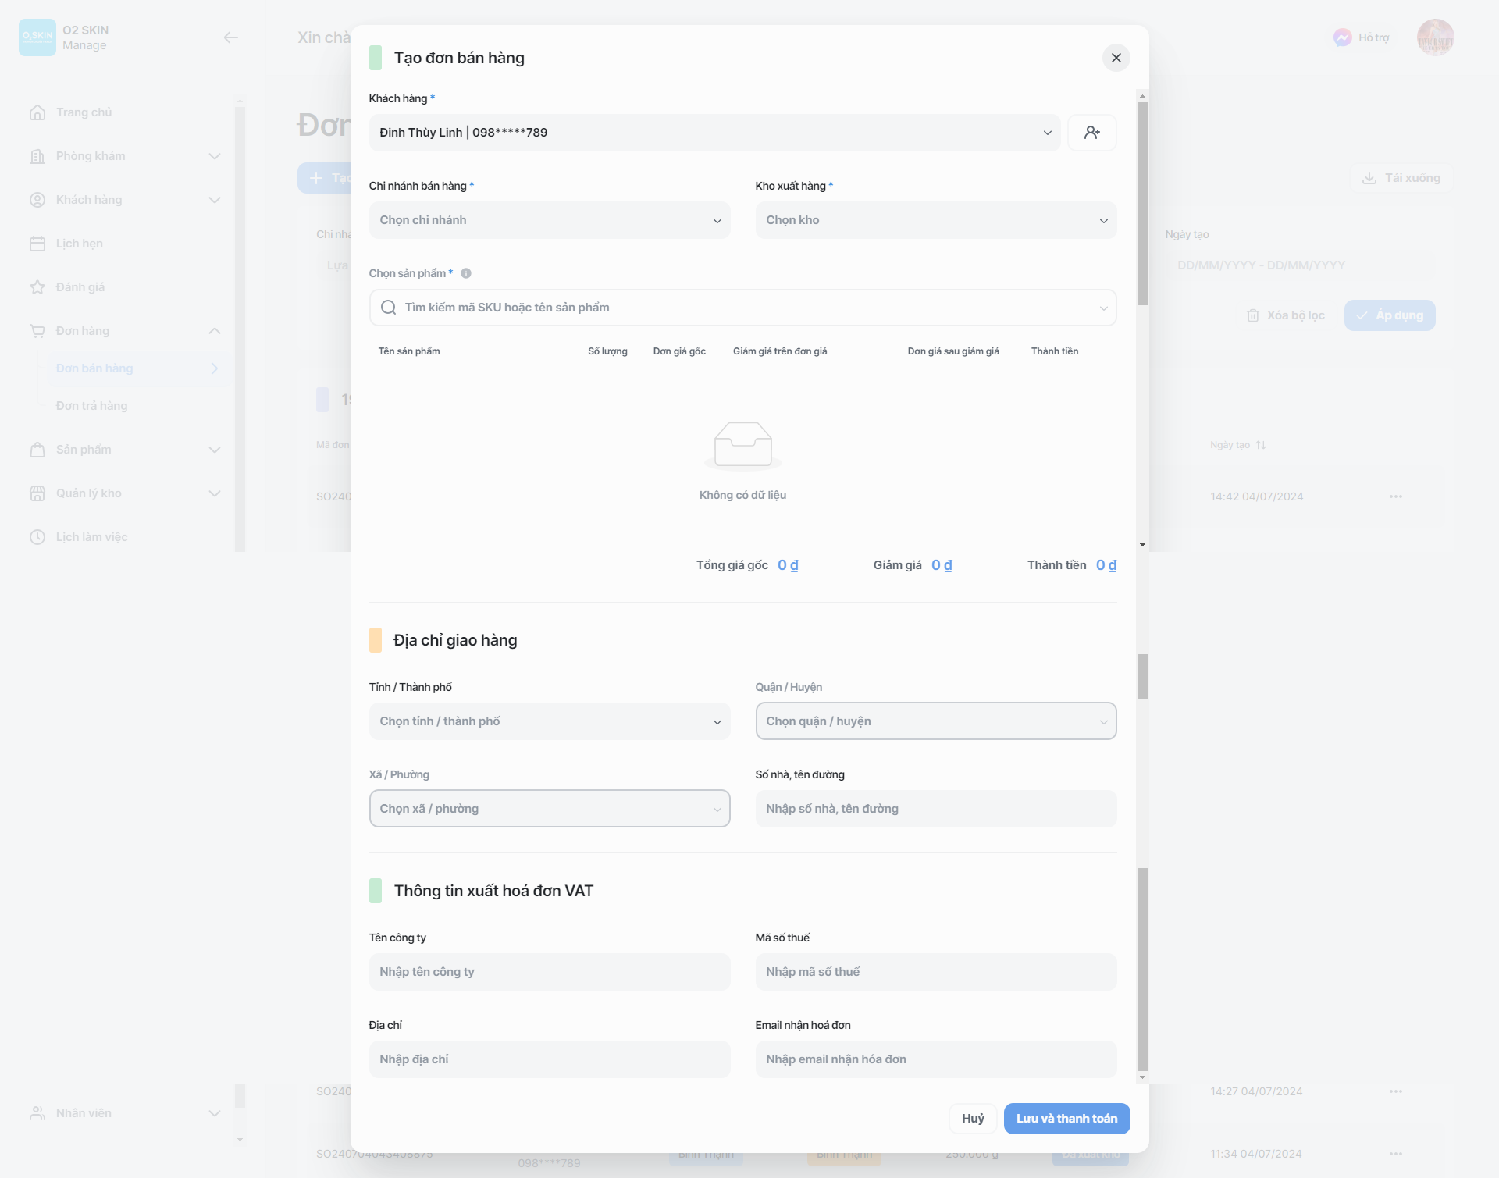The height and width of the screenshot is (1178, 1499).
Task: Open the Chọn xã / phường dropdown
Action: (x=549, y=809)
